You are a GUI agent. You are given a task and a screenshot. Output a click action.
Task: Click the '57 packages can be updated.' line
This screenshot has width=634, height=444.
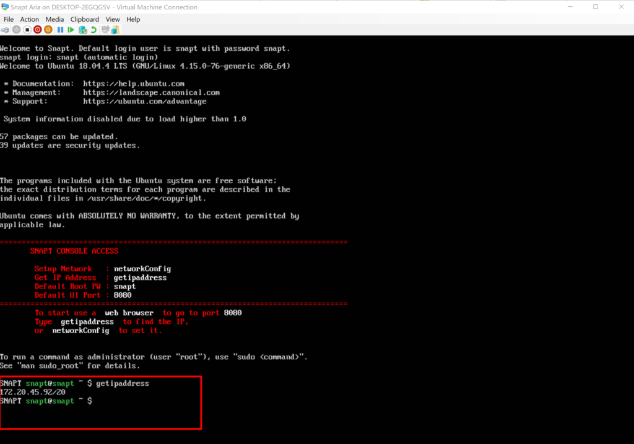59,137
